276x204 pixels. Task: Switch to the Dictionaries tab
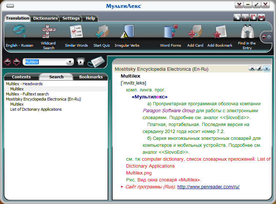pos(45,18)
